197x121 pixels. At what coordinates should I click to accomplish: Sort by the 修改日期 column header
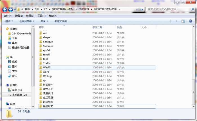click(x=97, y=27)
